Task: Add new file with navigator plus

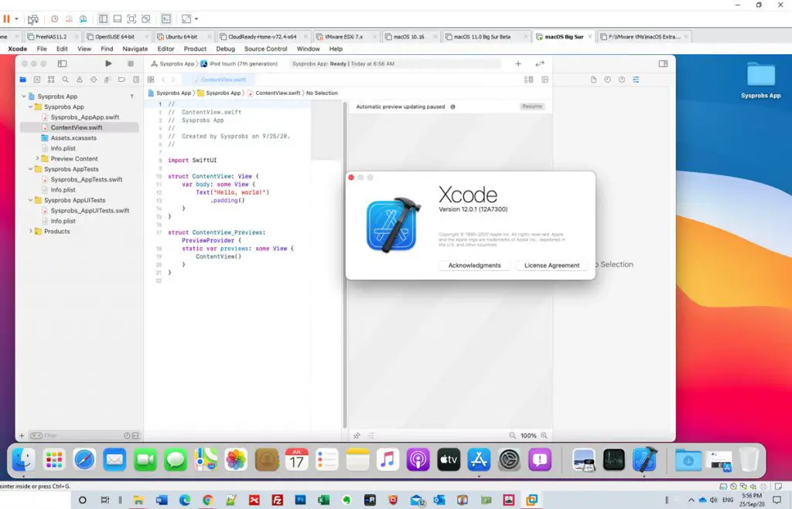Action: 22,436
